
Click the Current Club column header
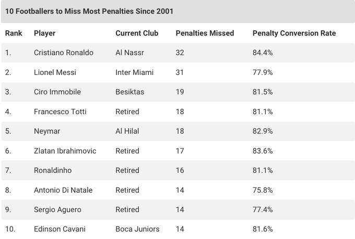point(136,33)
